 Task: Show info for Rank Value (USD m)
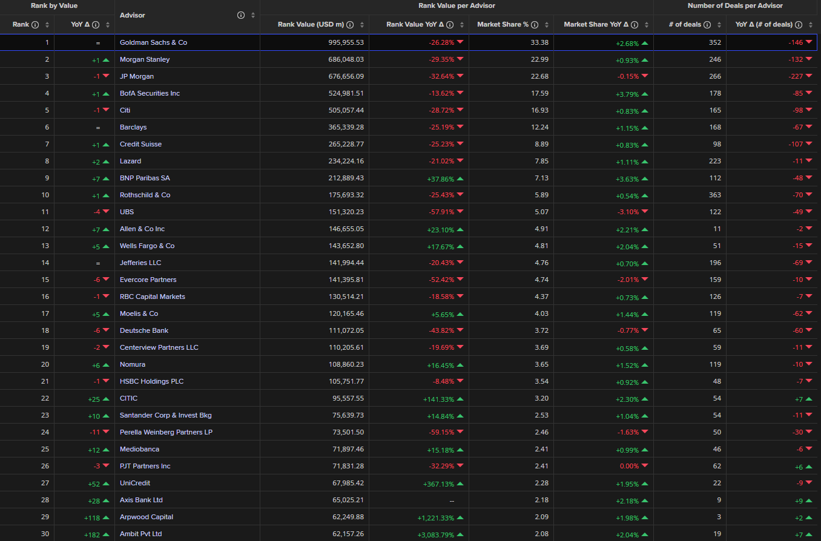pos(351,25)
